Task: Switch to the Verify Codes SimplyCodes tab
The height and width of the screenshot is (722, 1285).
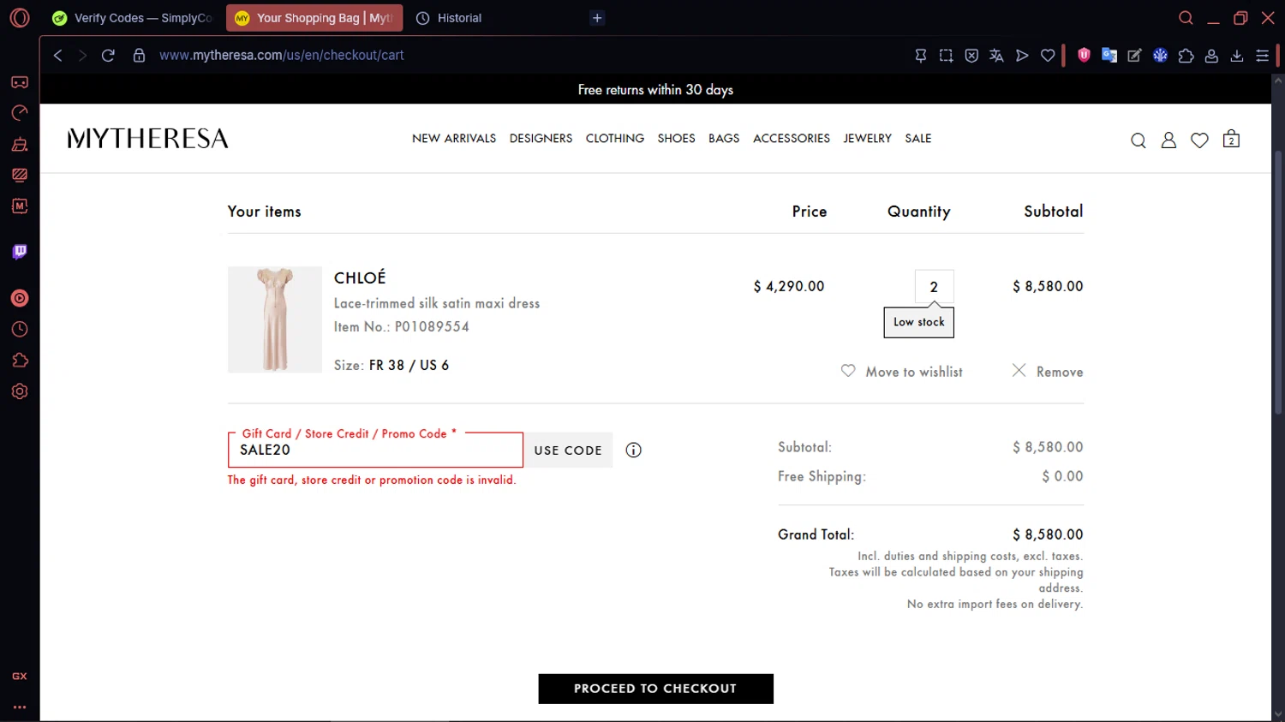Action: (133, 18)
